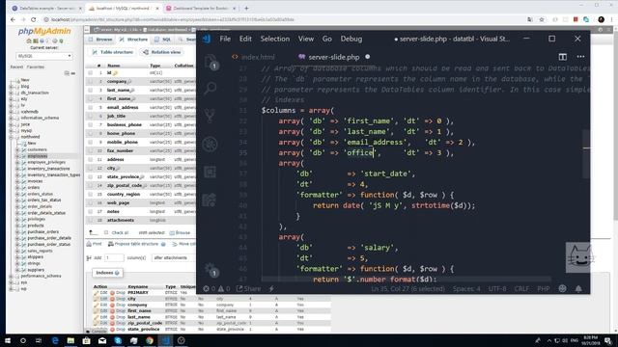
Task: Expand the information_schema database node
Action: pyautogui.click(x=12, y=118)
